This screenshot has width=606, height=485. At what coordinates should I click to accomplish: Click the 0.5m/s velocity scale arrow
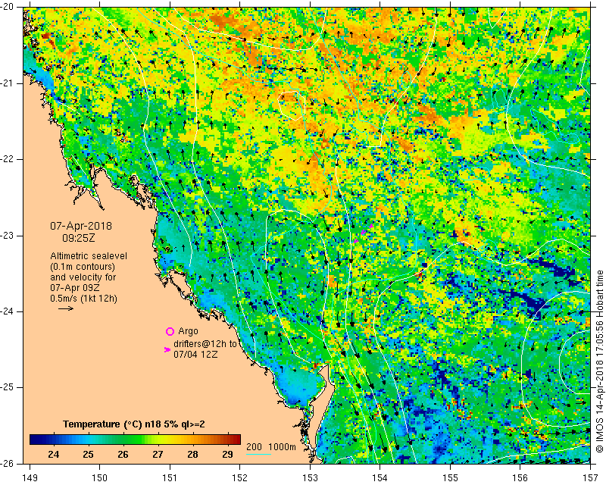click(66, 308)
